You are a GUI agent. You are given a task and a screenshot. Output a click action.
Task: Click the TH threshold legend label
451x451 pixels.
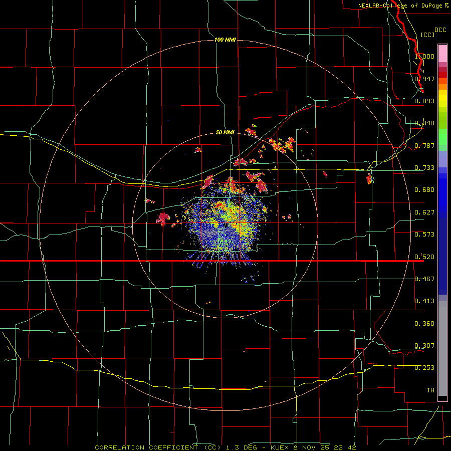click(x=430, y=390)
